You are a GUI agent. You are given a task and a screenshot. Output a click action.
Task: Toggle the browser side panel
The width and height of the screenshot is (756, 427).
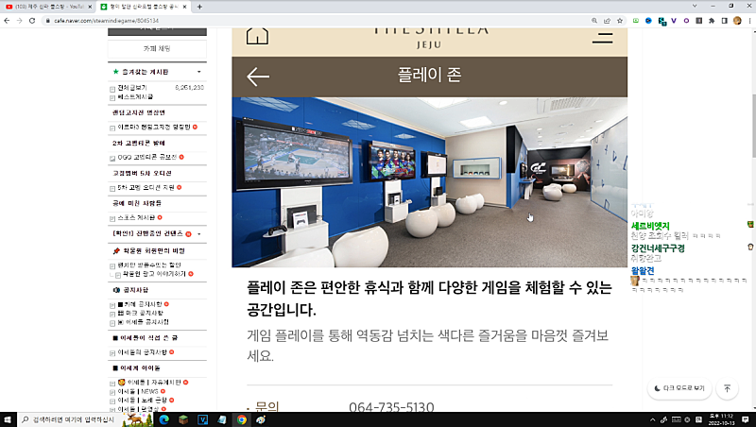tap(724, 21)
